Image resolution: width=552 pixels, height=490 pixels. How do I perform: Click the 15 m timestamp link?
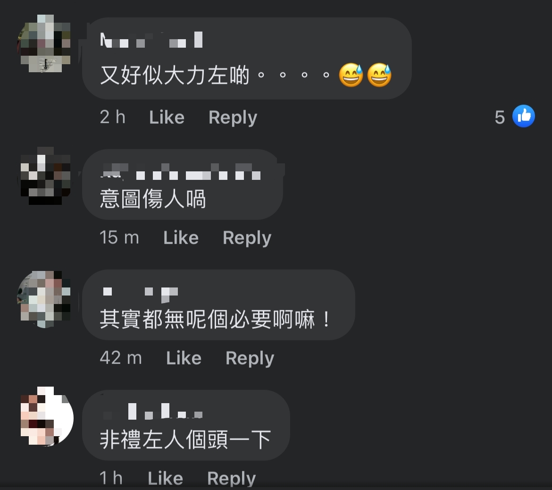(x=119, y=237)
